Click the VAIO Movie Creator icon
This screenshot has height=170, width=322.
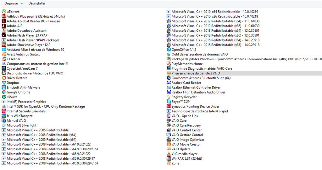pyautogui.click(x=169, y=144)
